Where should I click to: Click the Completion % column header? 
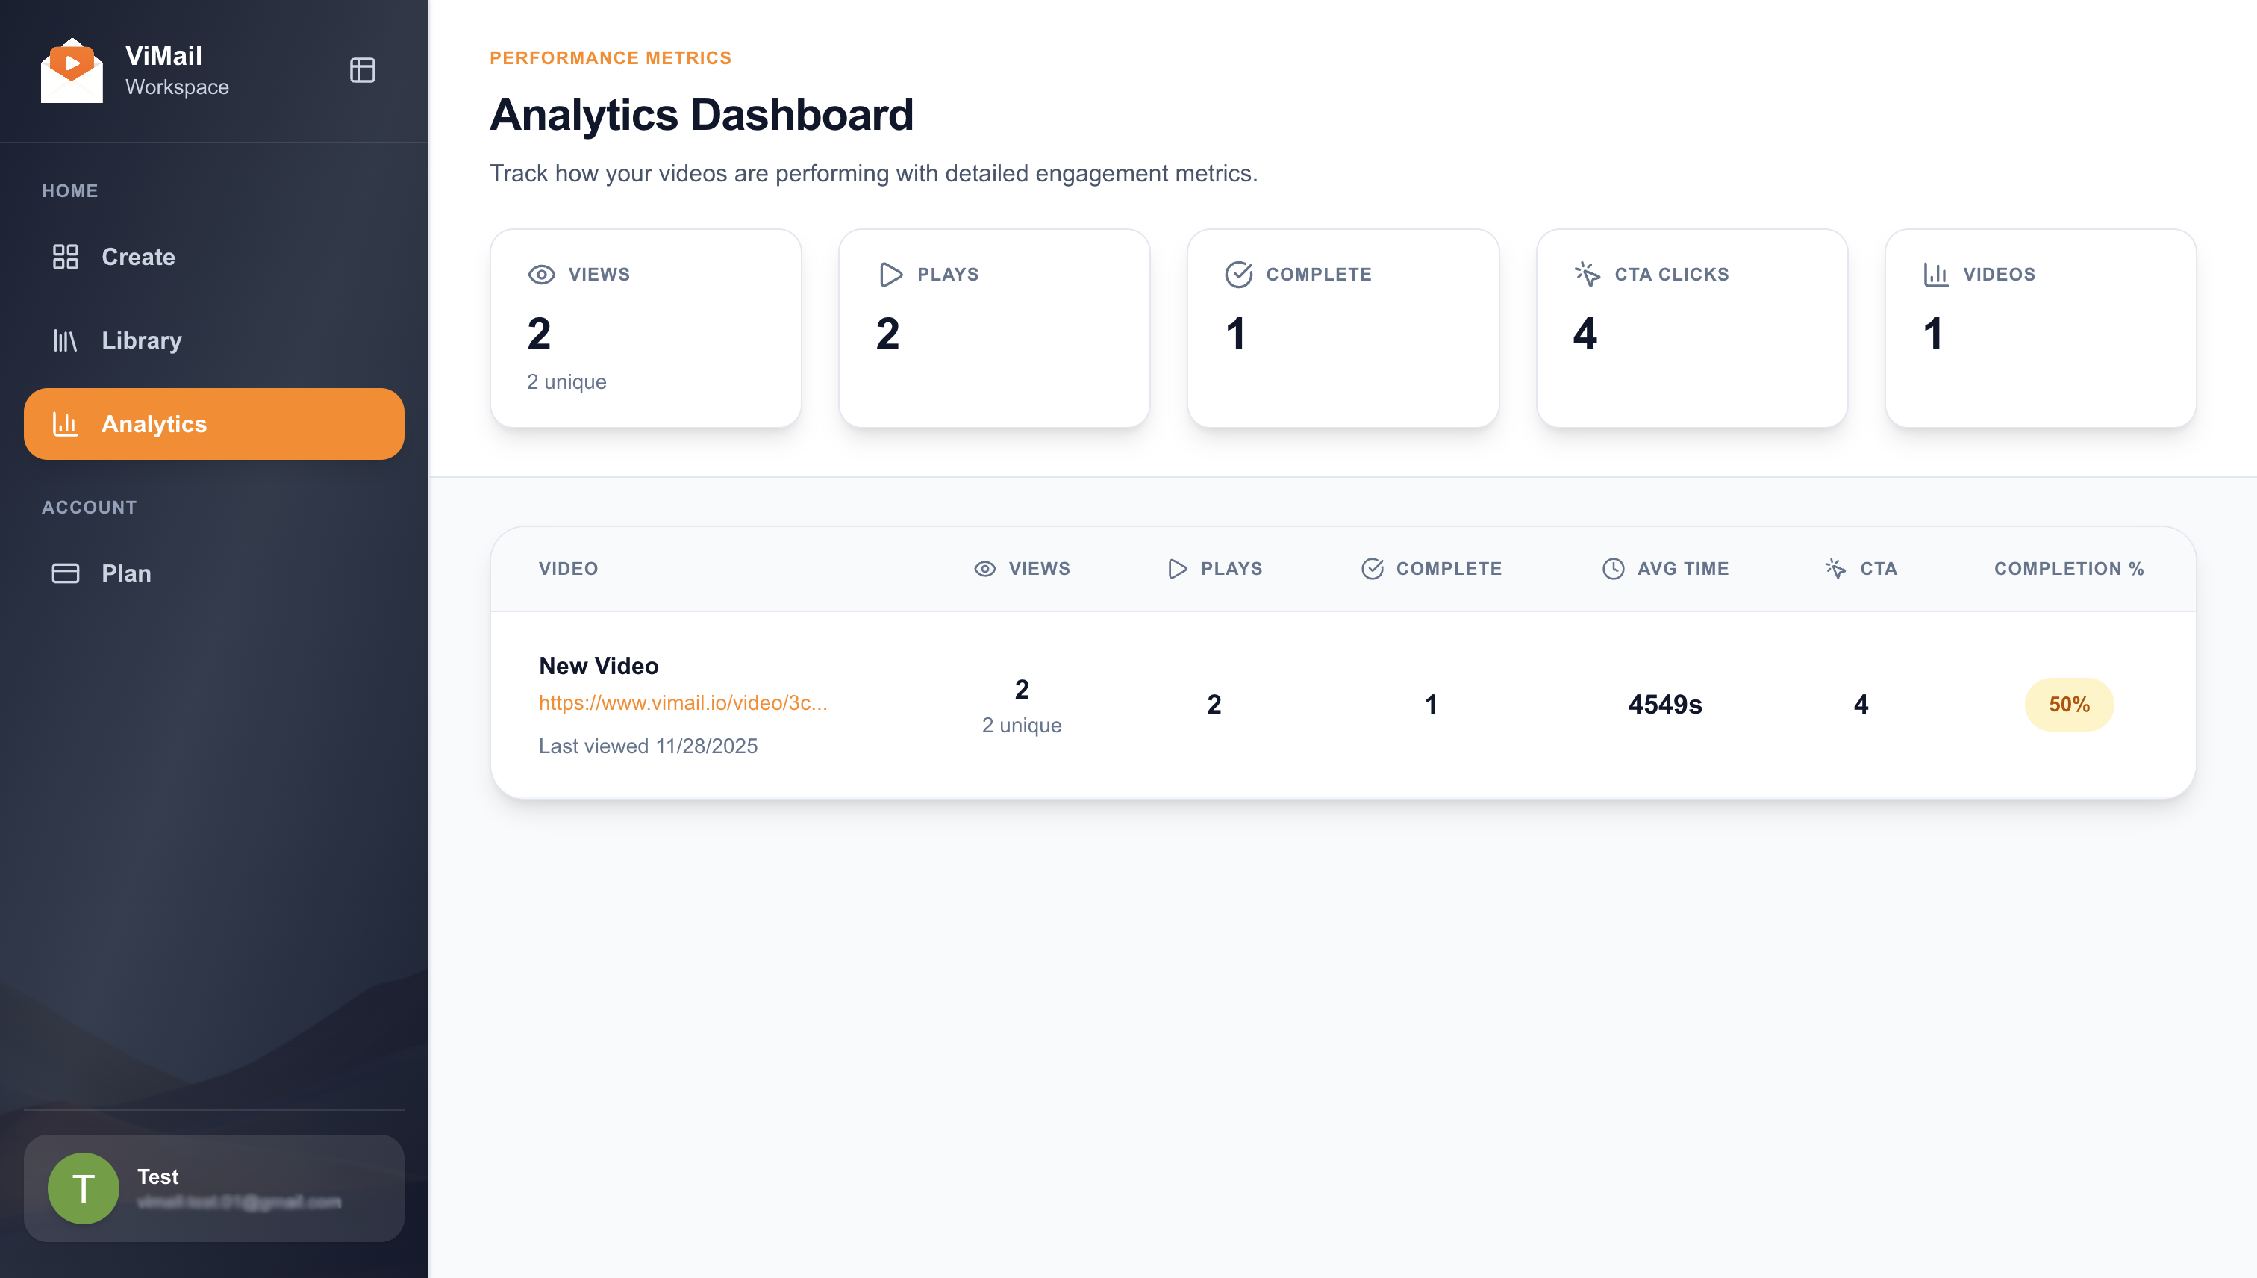2068,568
